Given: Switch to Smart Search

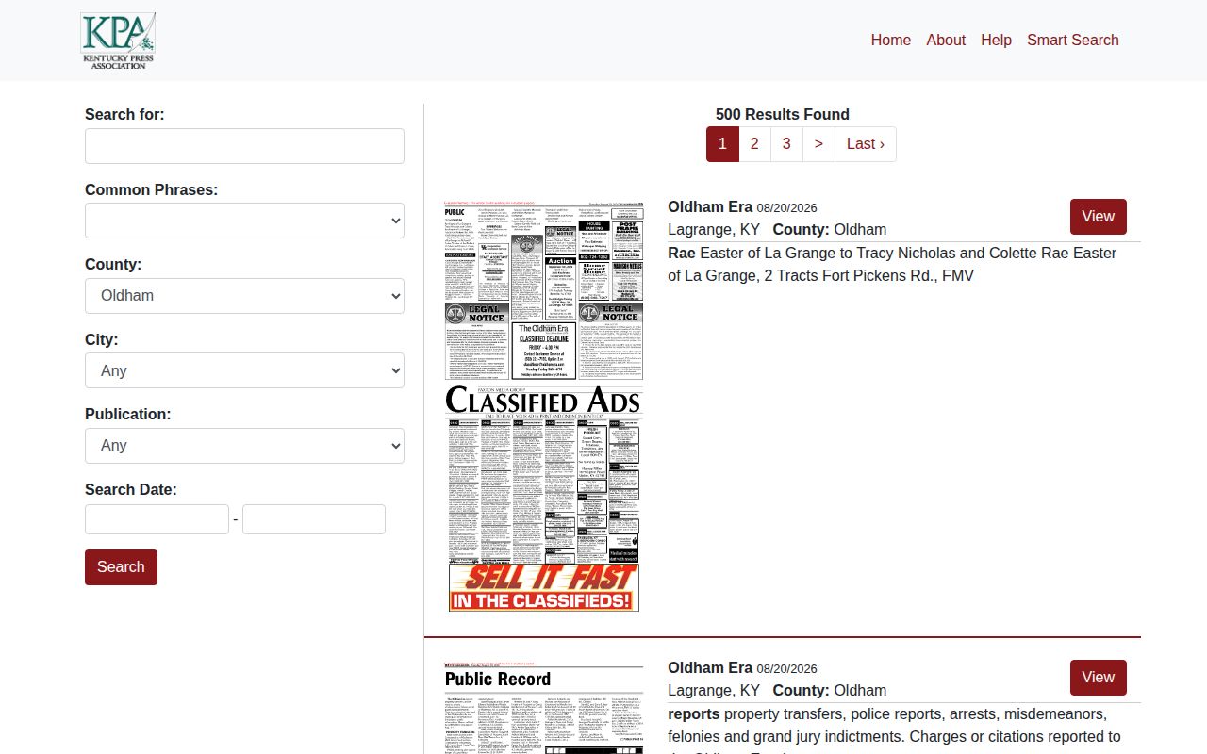Looking at the screenshot, I should point(1073,40).
